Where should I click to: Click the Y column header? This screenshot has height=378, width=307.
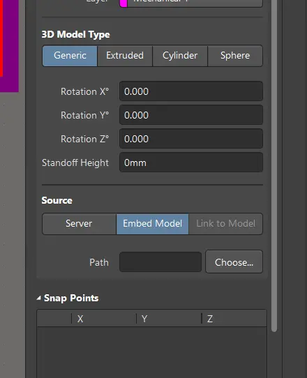169,319
